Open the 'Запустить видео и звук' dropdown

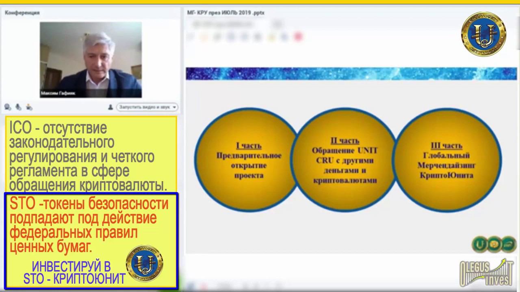click(147, 107)
